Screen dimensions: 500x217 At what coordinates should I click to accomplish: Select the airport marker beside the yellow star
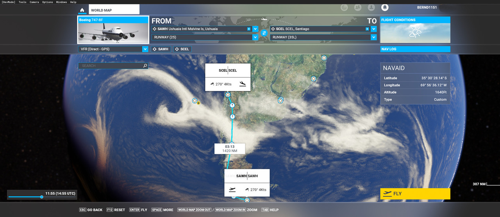point(195,101)
